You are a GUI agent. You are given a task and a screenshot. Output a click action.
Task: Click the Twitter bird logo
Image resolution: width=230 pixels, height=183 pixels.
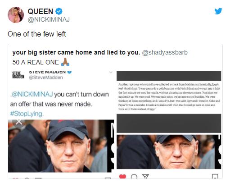coord(218,11)
